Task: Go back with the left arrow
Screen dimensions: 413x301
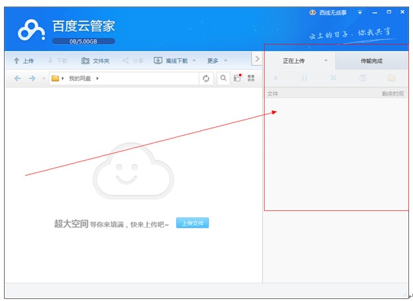Action: (x=17, y=78)
